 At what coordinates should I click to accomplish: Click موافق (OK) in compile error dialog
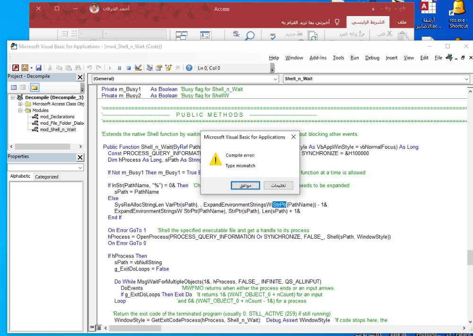pos(245,185)
